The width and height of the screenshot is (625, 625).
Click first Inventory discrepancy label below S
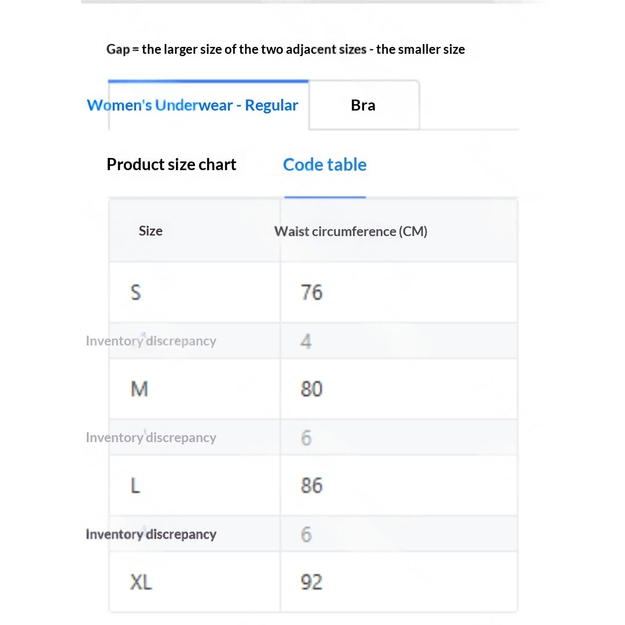tap(151, 341)
